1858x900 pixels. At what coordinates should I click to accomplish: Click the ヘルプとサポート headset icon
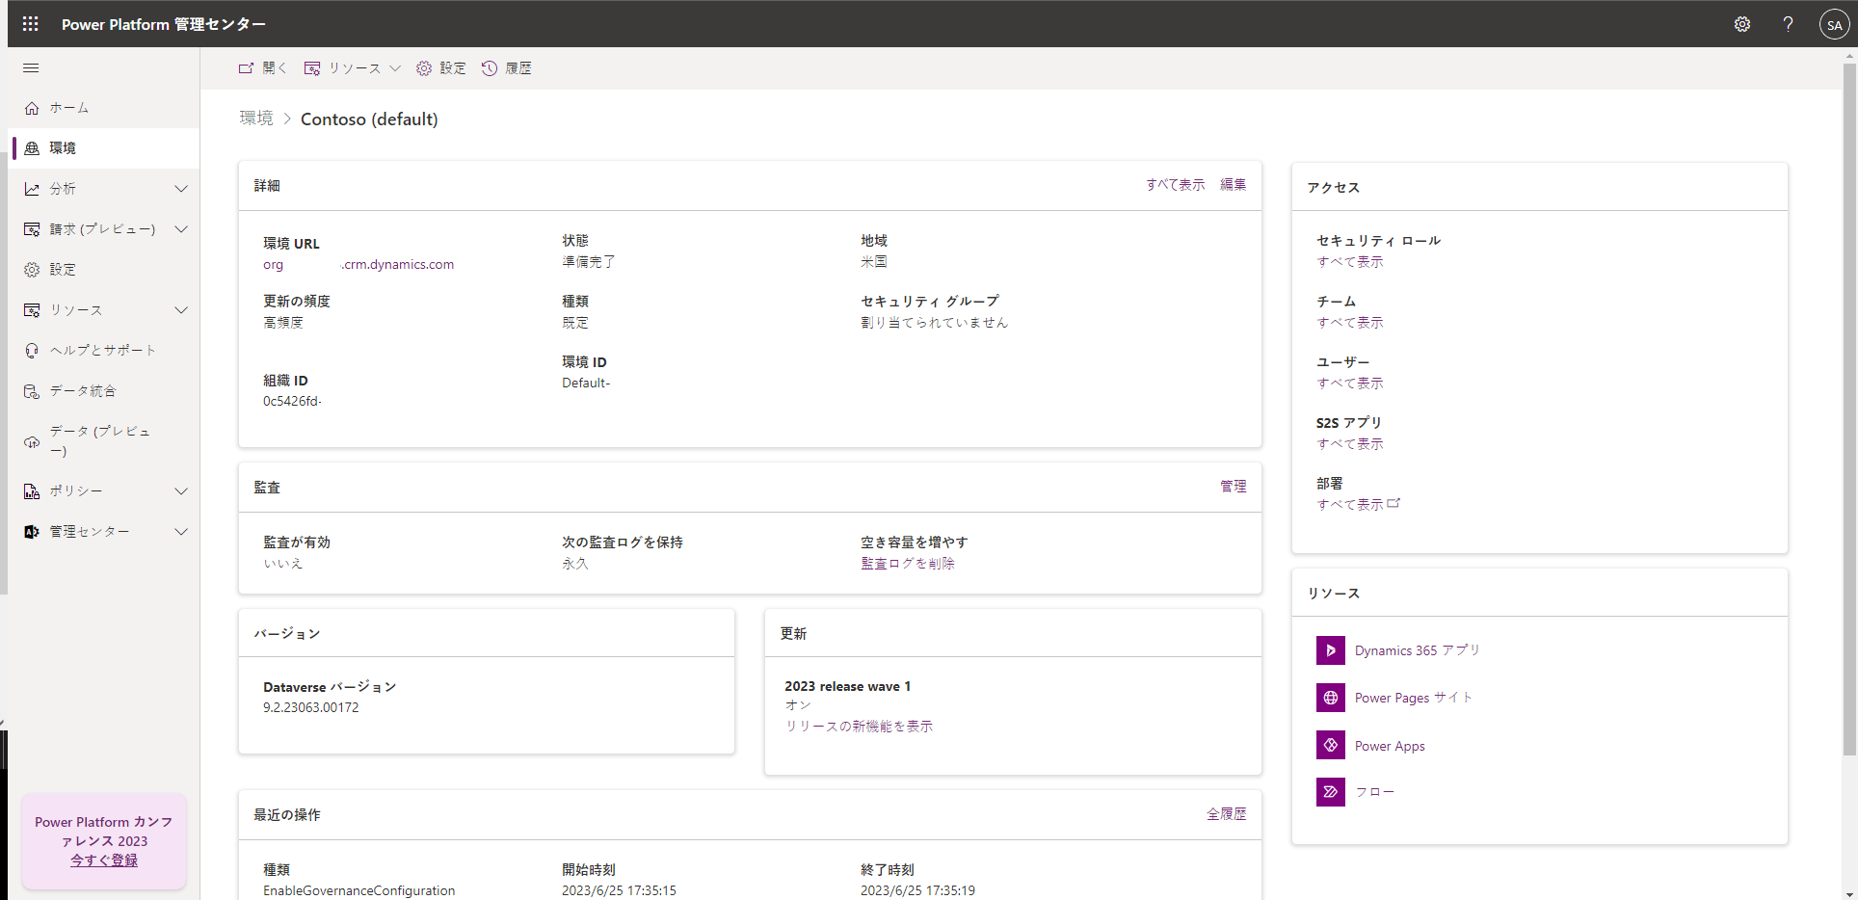(x=32, y=351)
